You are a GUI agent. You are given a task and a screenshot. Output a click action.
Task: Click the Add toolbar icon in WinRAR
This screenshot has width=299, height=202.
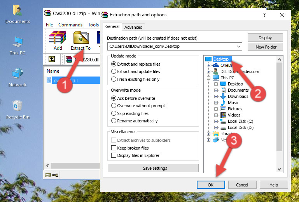tap(58, 40)
